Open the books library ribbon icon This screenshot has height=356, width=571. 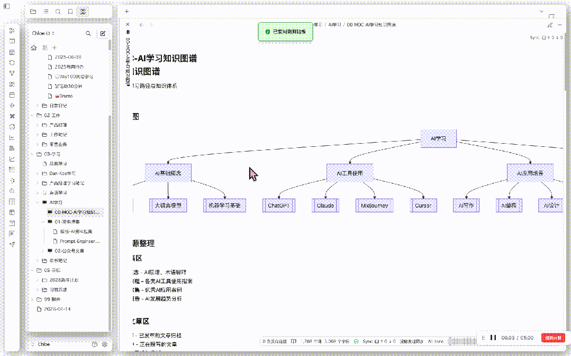point(12,148)
